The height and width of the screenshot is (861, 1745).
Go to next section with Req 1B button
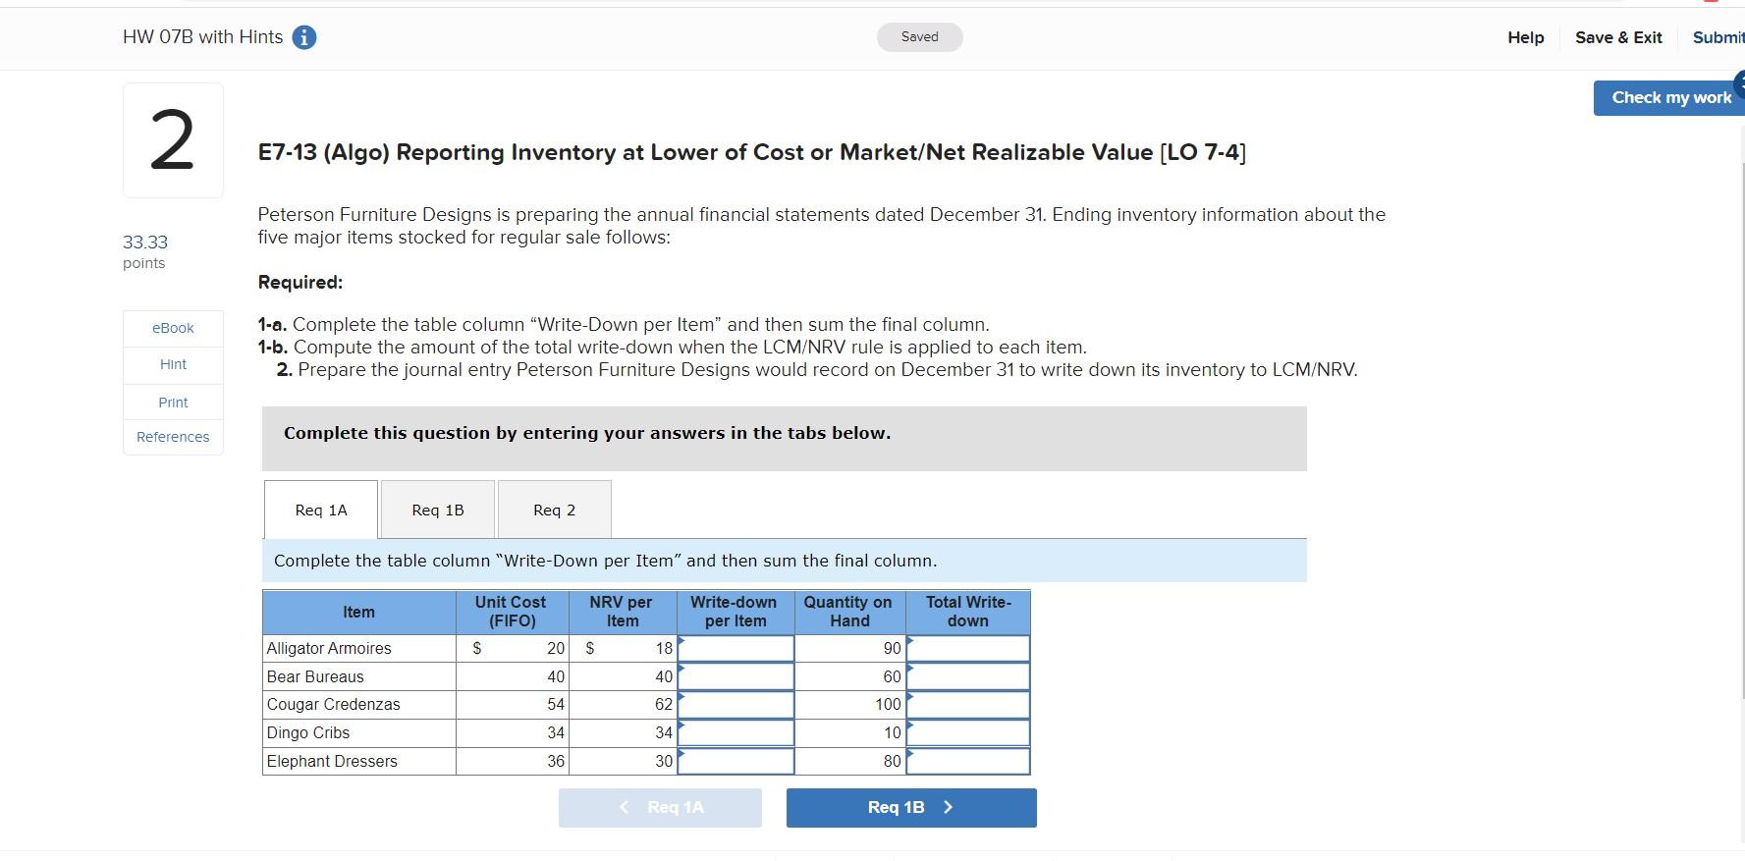[x=911, y=808]
